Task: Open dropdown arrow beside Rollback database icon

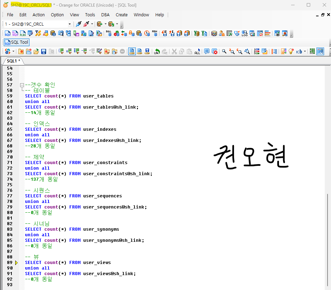Action: click(117, 24)
